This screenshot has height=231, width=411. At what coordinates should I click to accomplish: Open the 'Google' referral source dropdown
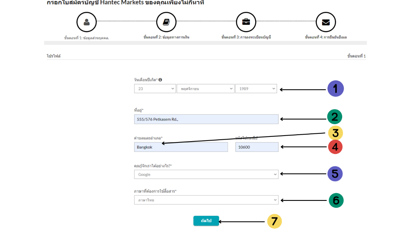(206, 174)
